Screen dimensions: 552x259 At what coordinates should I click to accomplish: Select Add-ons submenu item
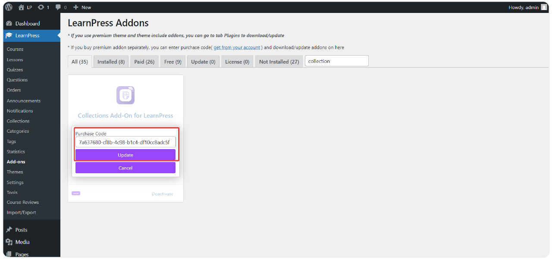click(16, 162)
